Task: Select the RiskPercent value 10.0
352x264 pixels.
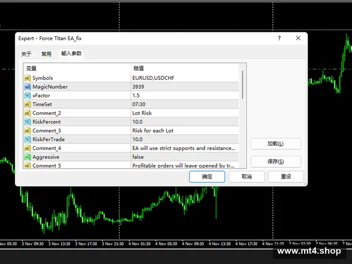Action: tap(185, 122)
